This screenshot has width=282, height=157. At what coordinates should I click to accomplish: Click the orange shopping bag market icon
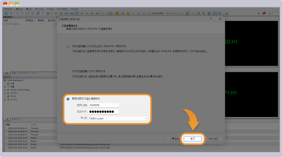(128, 13)
